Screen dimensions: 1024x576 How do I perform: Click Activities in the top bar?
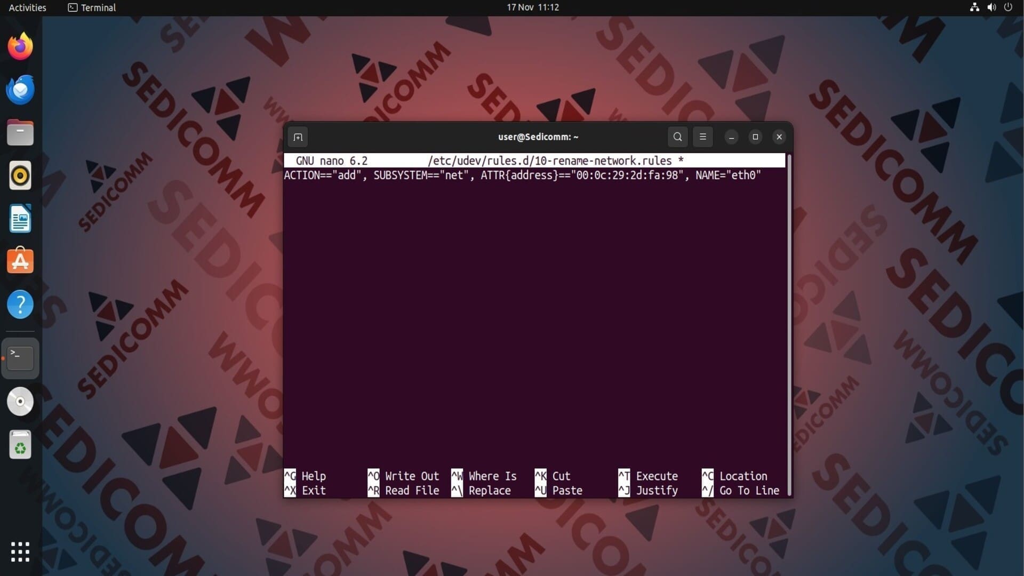(28, 7)
